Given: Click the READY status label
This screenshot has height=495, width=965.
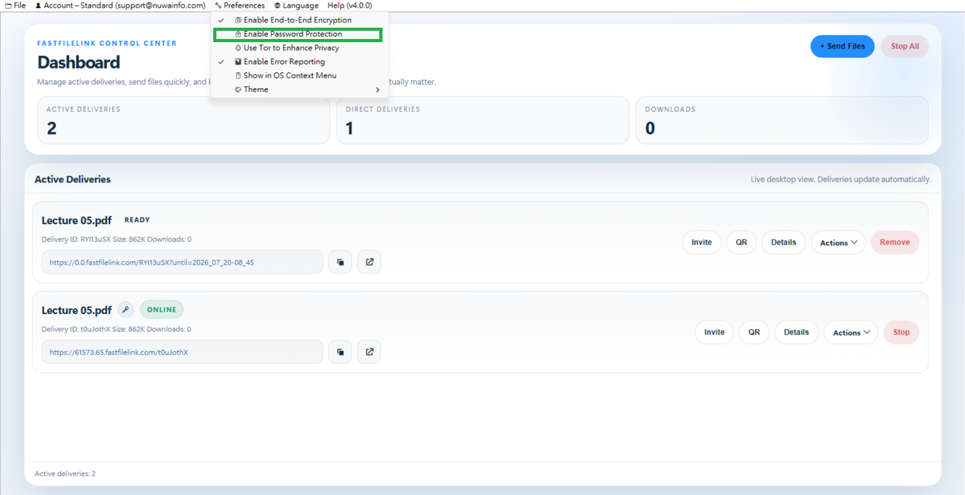Looking at the screenshot, I should click(137, 220).
